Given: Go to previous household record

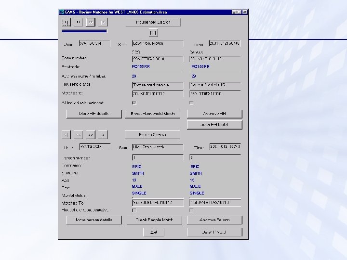Looking at the screenshot, I should click(x=79, y=22).
